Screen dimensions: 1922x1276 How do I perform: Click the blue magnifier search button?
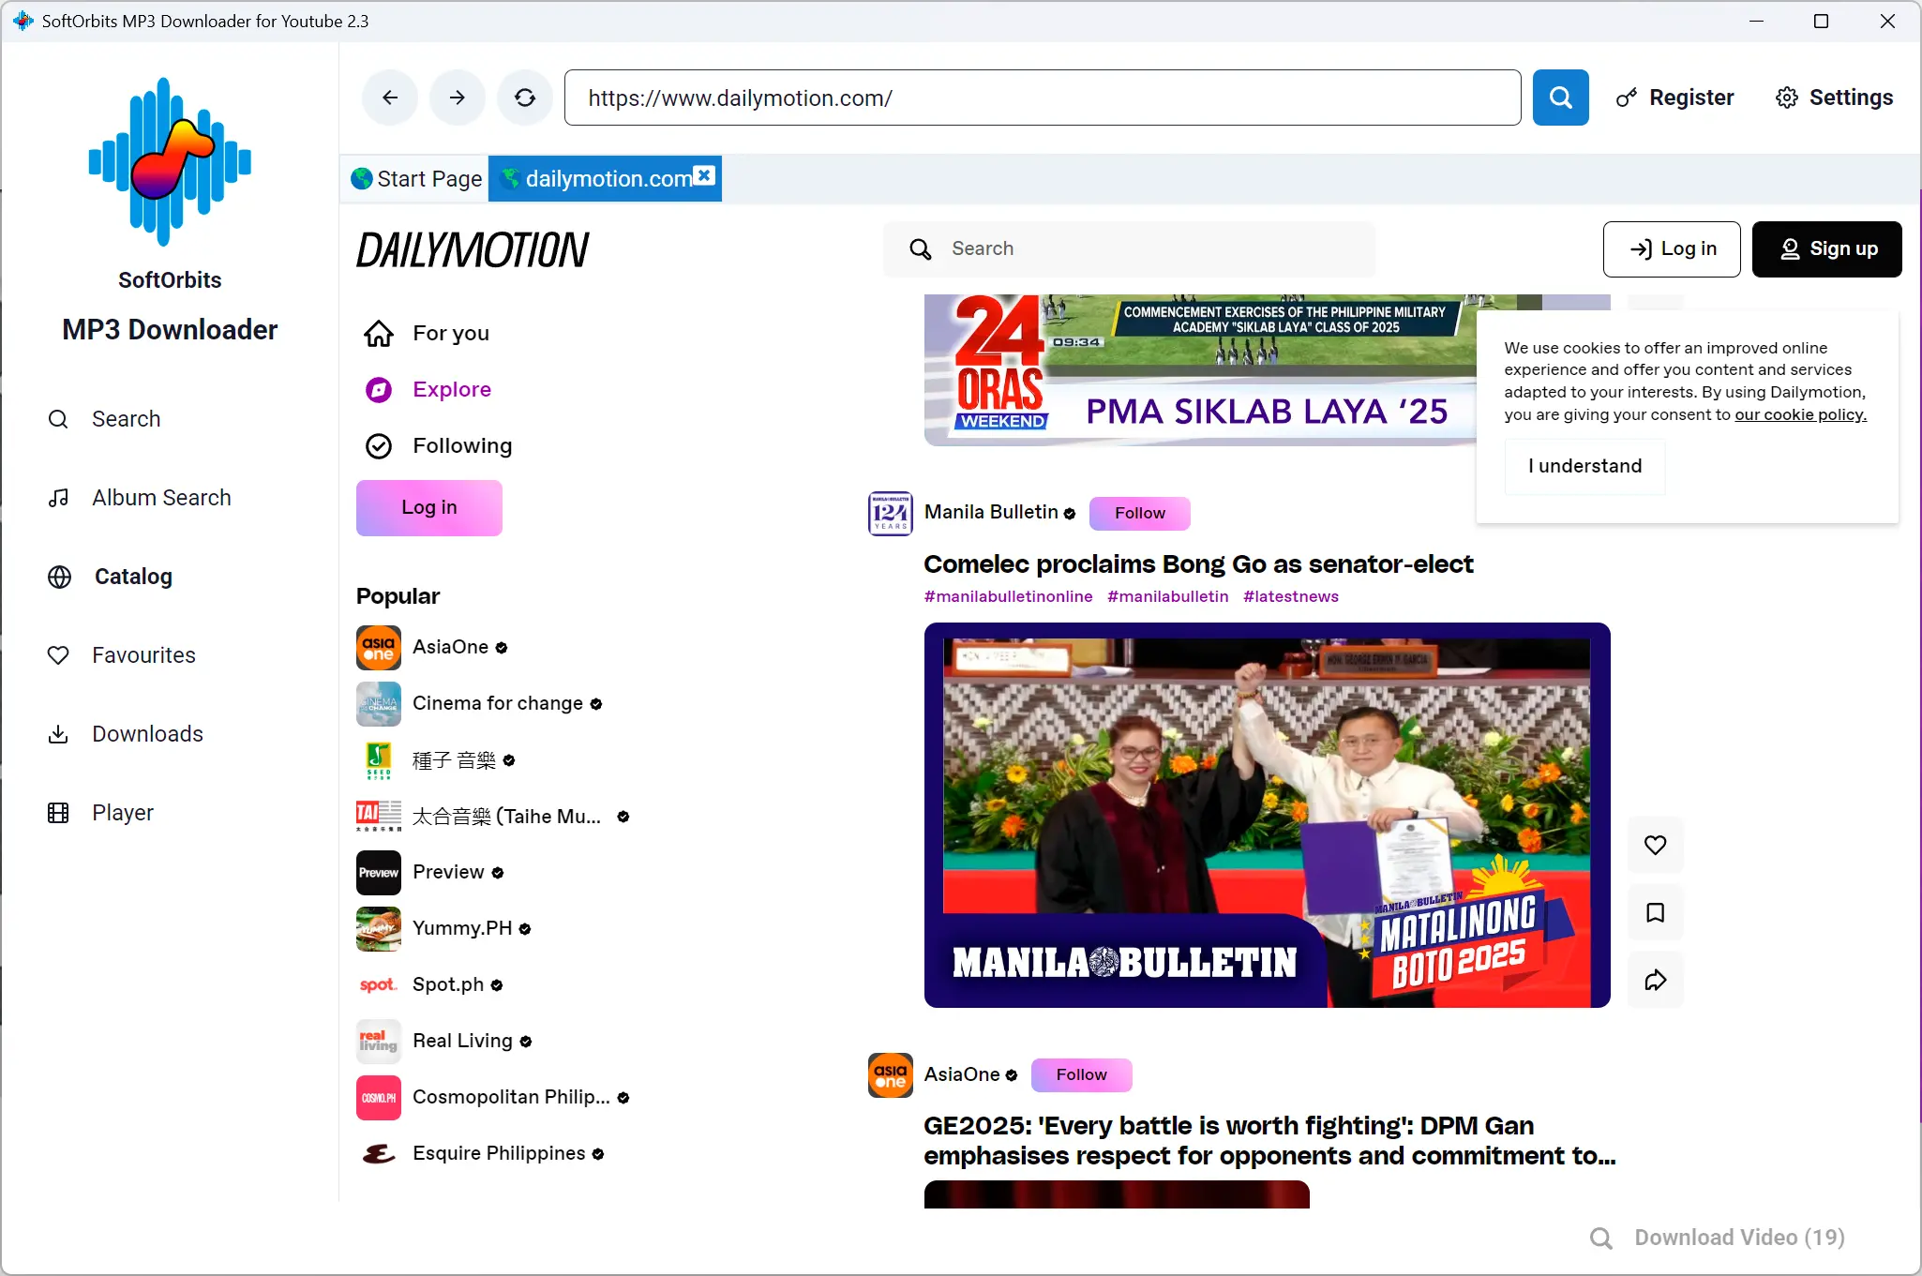pyautogui.click(x=1560, y=98)
